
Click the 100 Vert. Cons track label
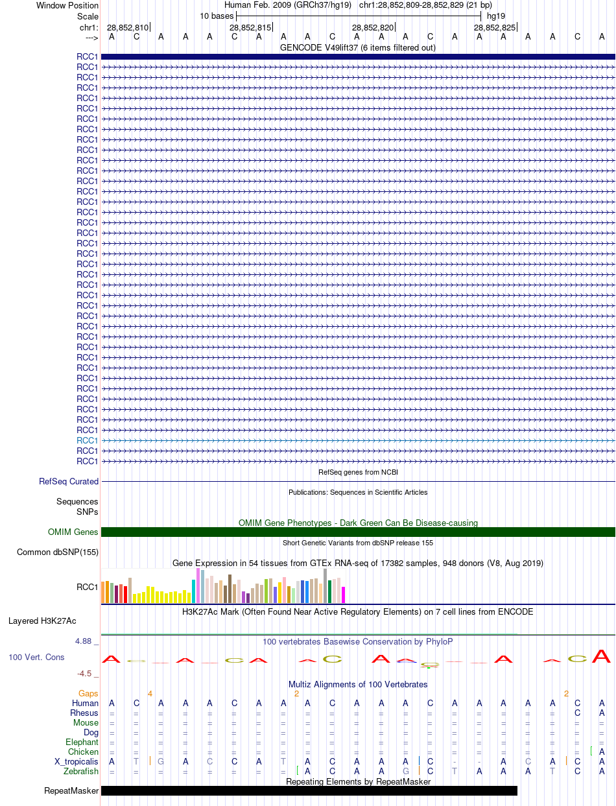click(x=36, y=658)
